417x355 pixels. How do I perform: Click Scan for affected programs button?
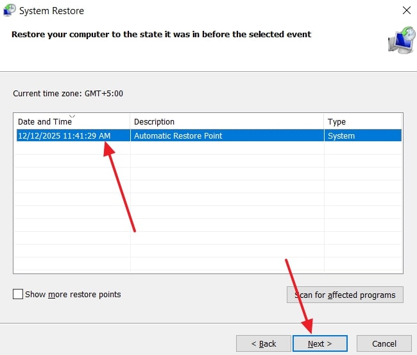coord(345,295)
